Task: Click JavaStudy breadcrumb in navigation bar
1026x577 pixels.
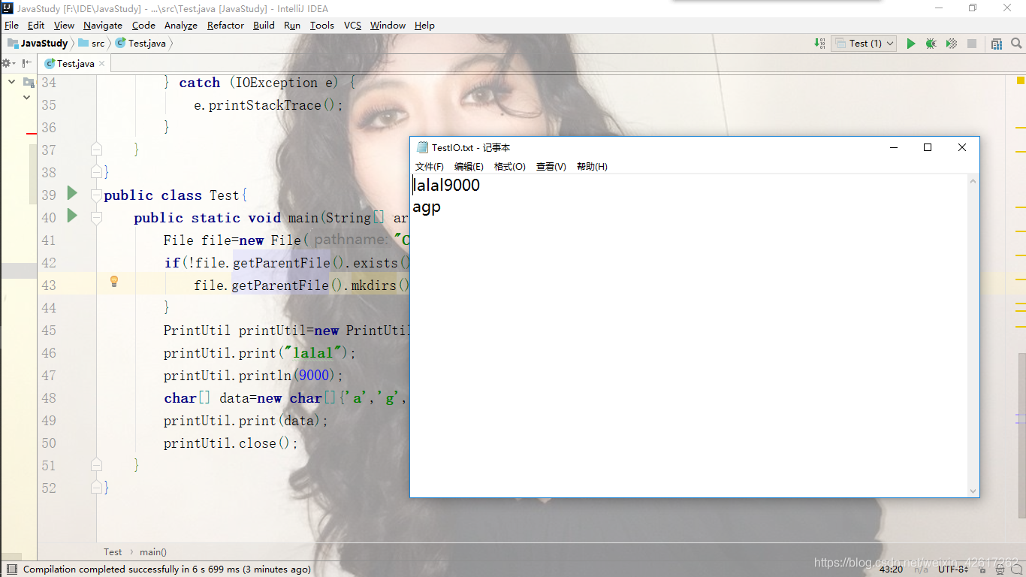Action: point(38,44)
